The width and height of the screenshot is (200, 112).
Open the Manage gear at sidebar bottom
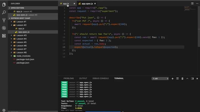pyautogui.click(x=4, y=110)
